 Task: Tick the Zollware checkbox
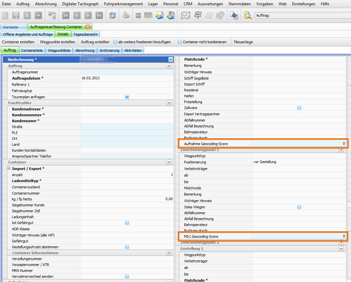tap(299, 108)
